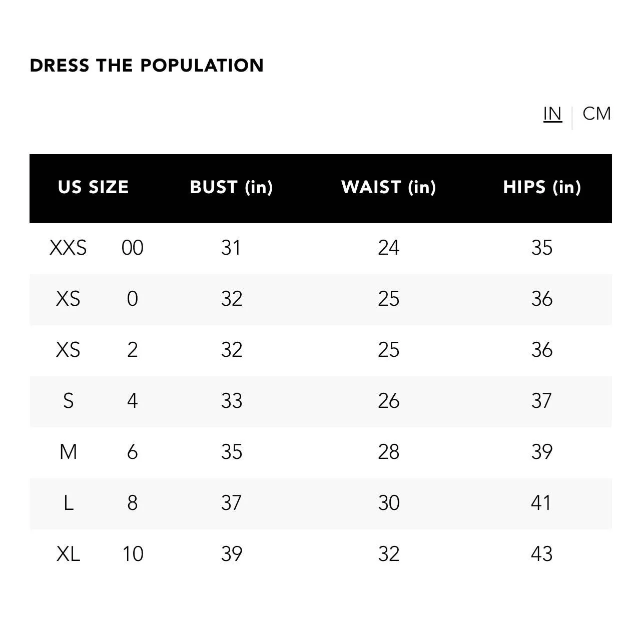The height and width of the screenshot is (625, 625).
Task: Click the waist value 30 for size L
Action: point(389,503)
